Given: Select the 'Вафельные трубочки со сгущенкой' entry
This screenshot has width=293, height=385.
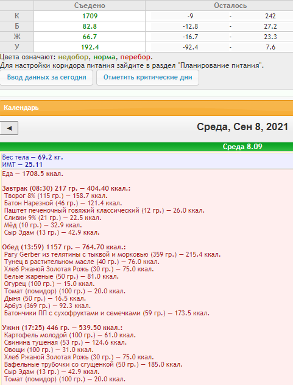Looking at the screenshot, I should click(x=93, y=364).
